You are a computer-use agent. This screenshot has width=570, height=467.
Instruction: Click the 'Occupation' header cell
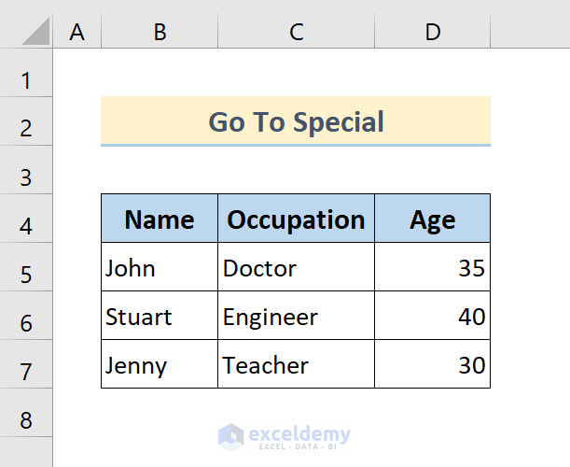pos(297,219)
